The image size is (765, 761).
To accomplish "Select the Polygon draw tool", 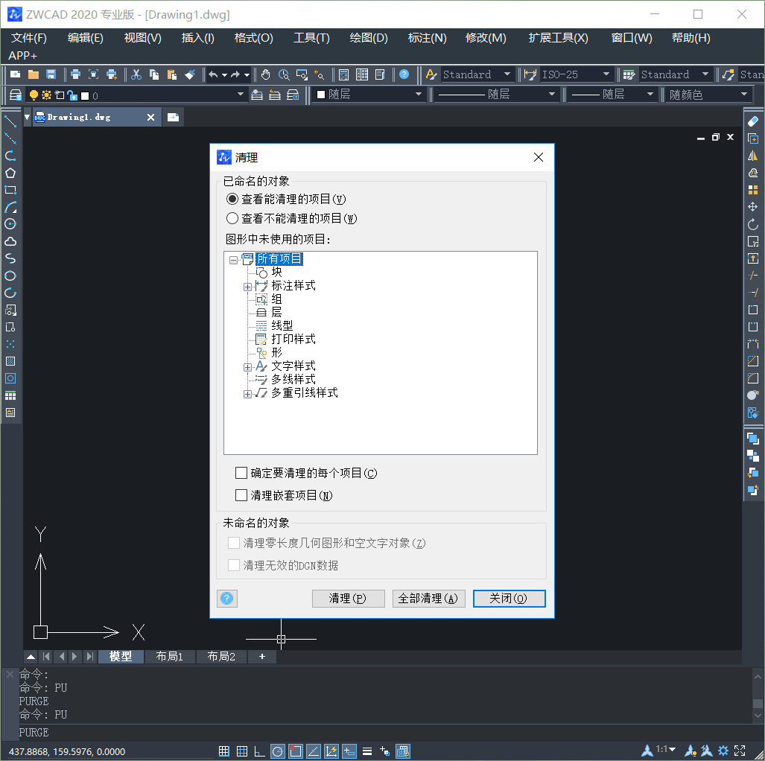I will (x=10, y=173).
